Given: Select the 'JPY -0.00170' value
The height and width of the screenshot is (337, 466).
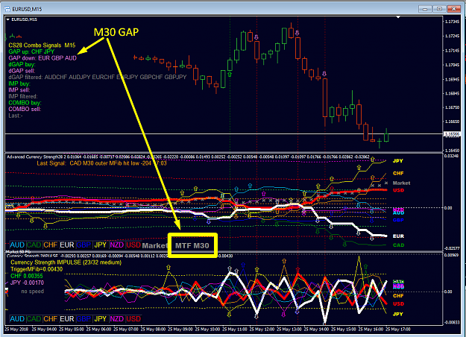Looking at the screenshot, I should tap(27, 283).
